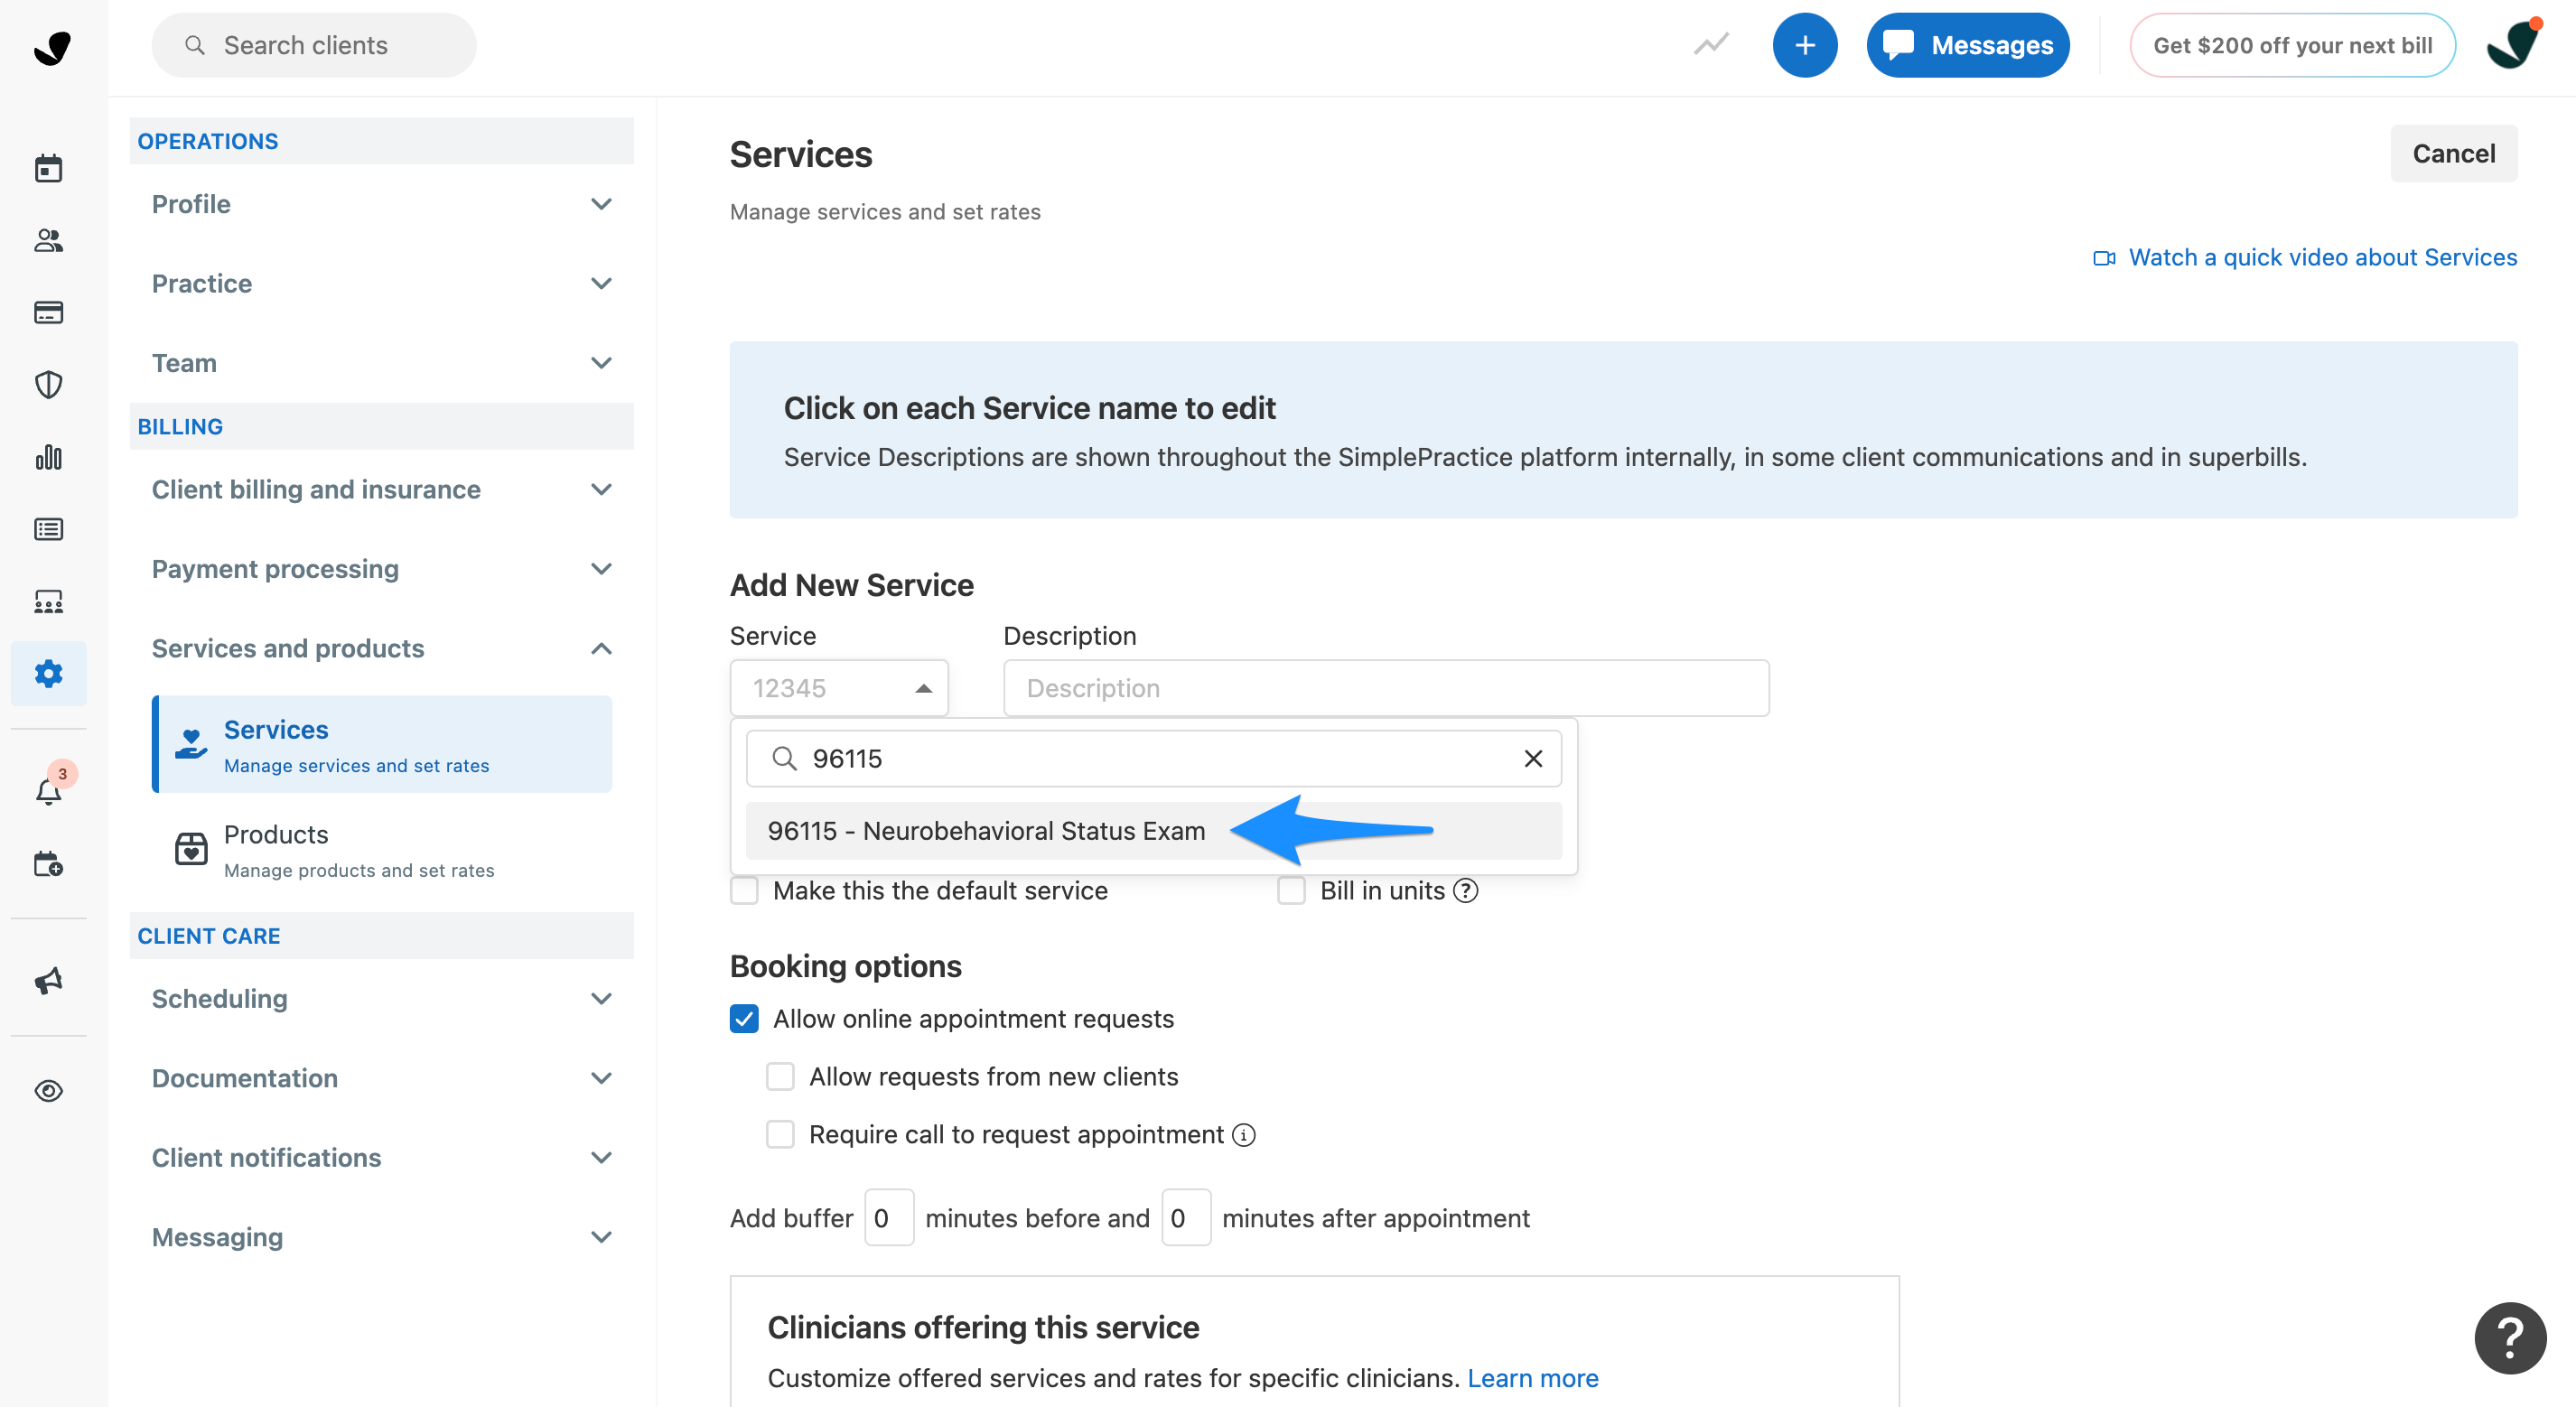Uncheck Allow online appointment requests
The height and width of the screenshot is (1407, 2576).
[744, 1019]
